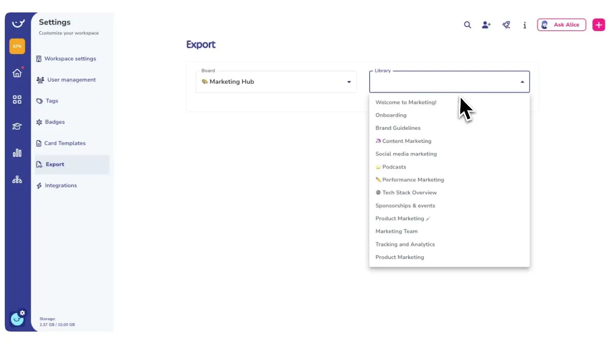613x344 pixels.
Task: Open User management settings
Action: [72, 80]
